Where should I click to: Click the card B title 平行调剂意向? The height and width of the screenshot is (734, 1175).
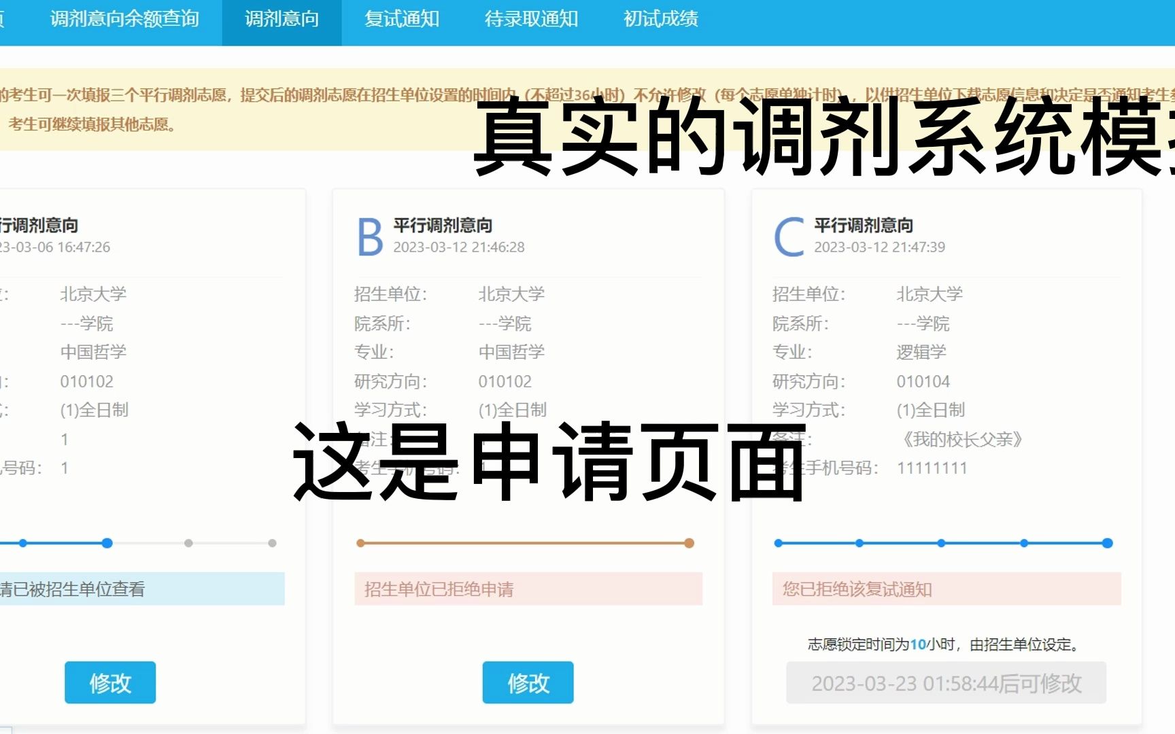(x=443, y=225)
